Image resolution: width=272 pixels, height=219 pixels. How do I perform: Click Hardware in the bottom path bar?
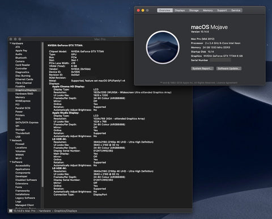[45, 211]
